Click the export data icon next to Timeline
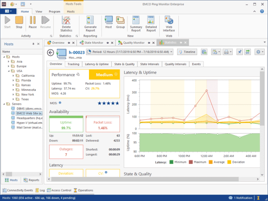The width and height of the screenshot is (268, 201). point(204,52)
